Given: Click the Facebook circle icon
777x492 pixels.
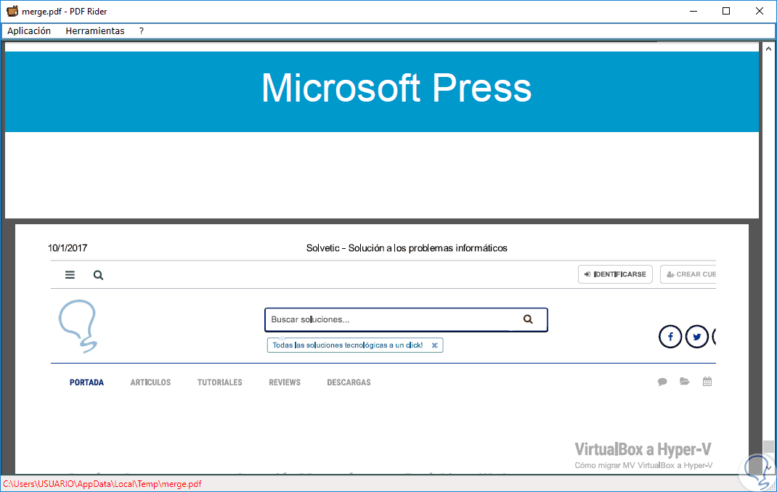Looking at the screenshot, I should (x=670, y=337).
